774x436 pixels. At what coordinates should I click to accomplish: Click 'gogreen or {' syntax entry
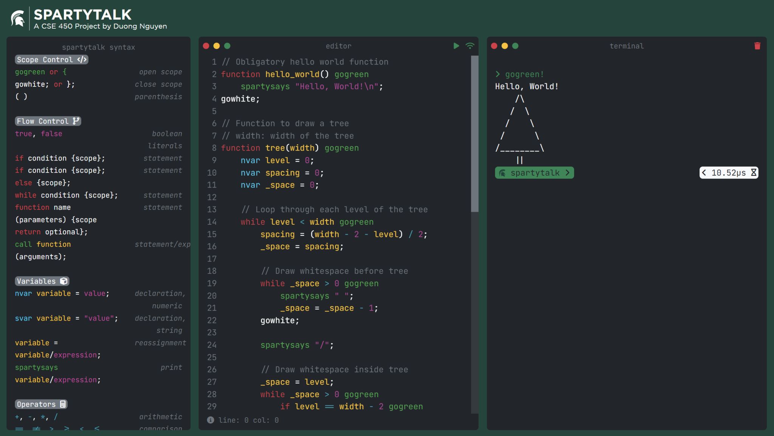(x=41, y=72)
